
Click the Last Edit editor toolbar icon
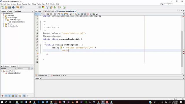[48, 14]
